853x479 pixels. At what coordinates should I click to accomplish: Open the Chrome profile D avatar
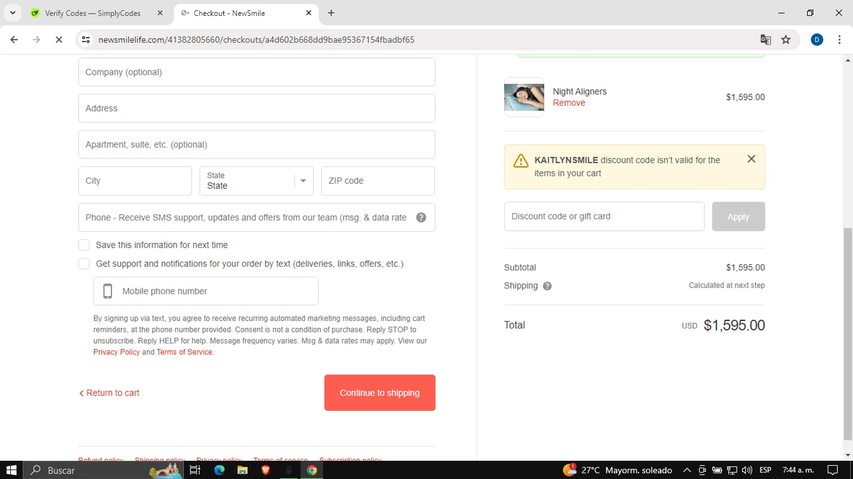coord(817,40)
